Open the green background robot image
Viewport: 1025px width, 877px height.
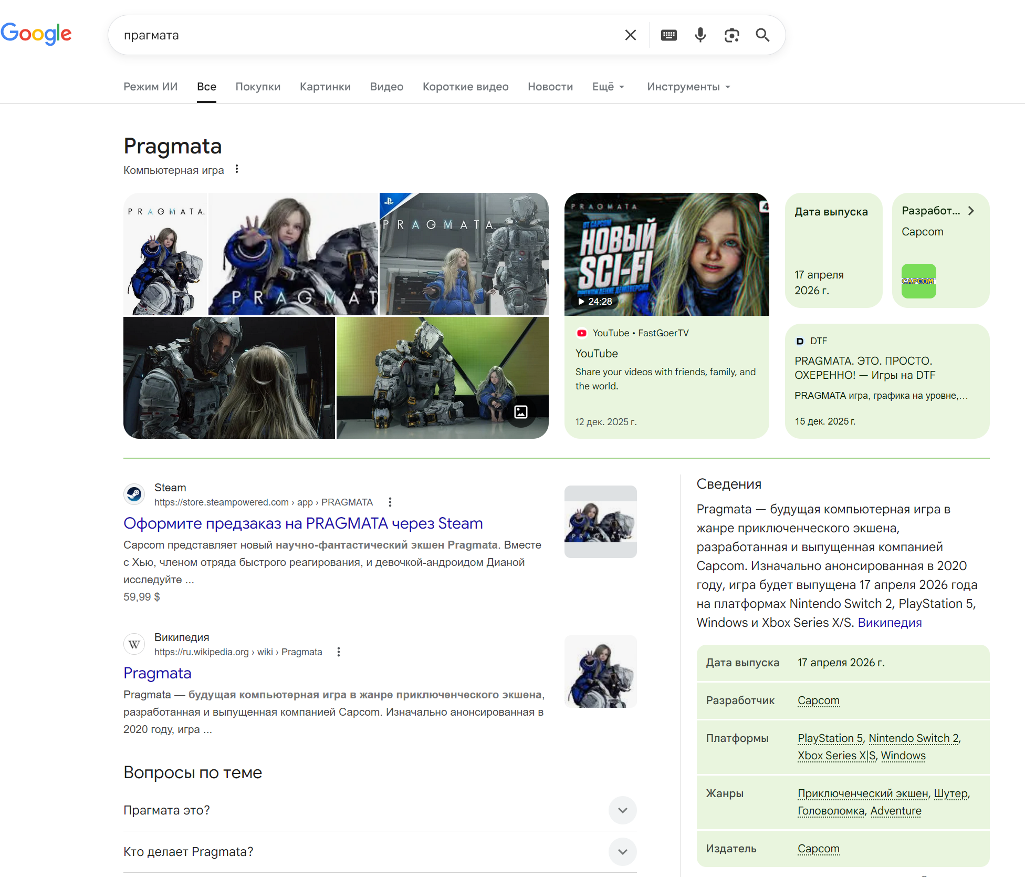tap(442, 378)
